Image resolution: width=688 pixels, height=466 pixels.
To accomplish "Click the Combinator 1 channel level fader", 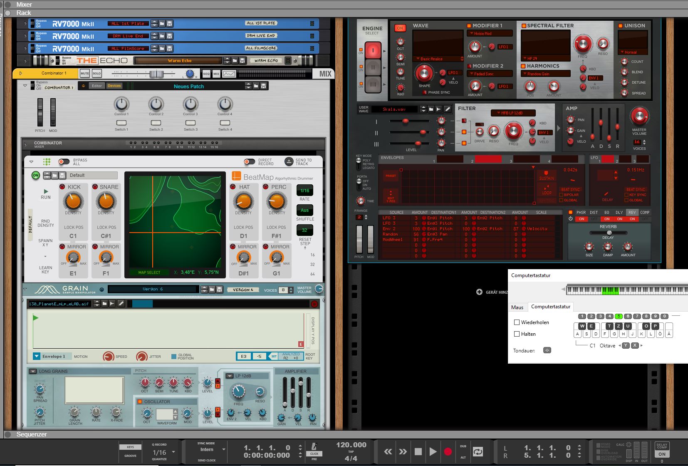I will pos(156,74).
